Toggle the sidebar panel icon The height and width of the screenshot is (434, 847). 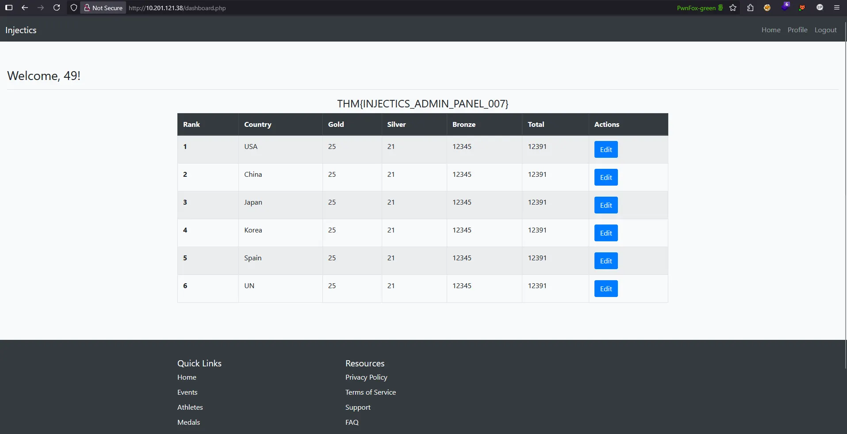click(x=8, y=8)
